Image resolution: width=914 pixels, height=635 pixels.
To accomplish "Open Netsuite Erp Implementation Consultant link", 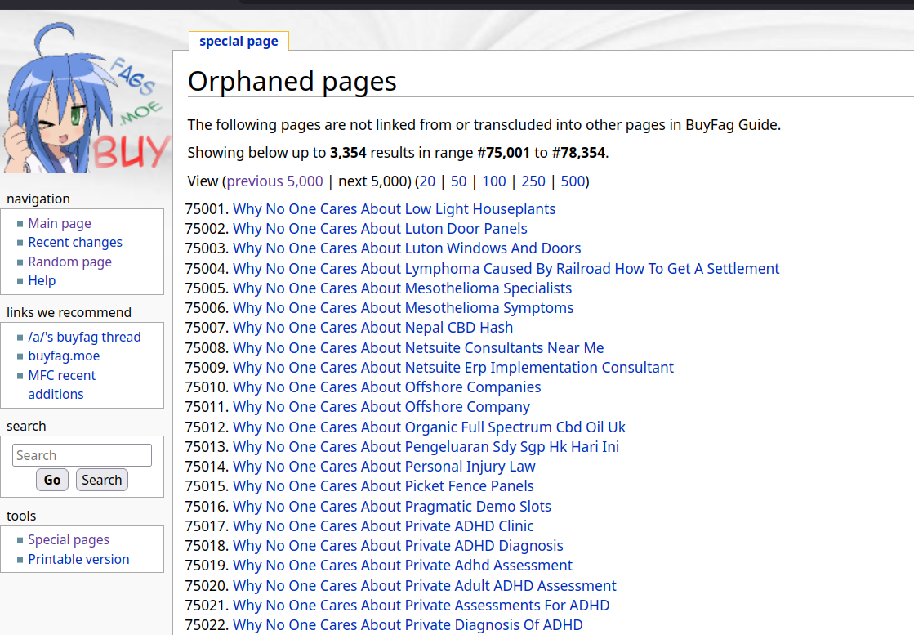I will click(x=453, y=368).
